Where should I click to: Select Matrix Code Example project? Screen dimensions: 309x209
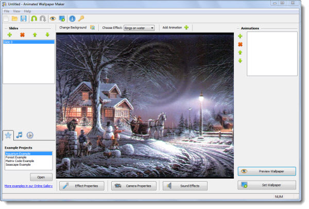(x=28, y=161)
